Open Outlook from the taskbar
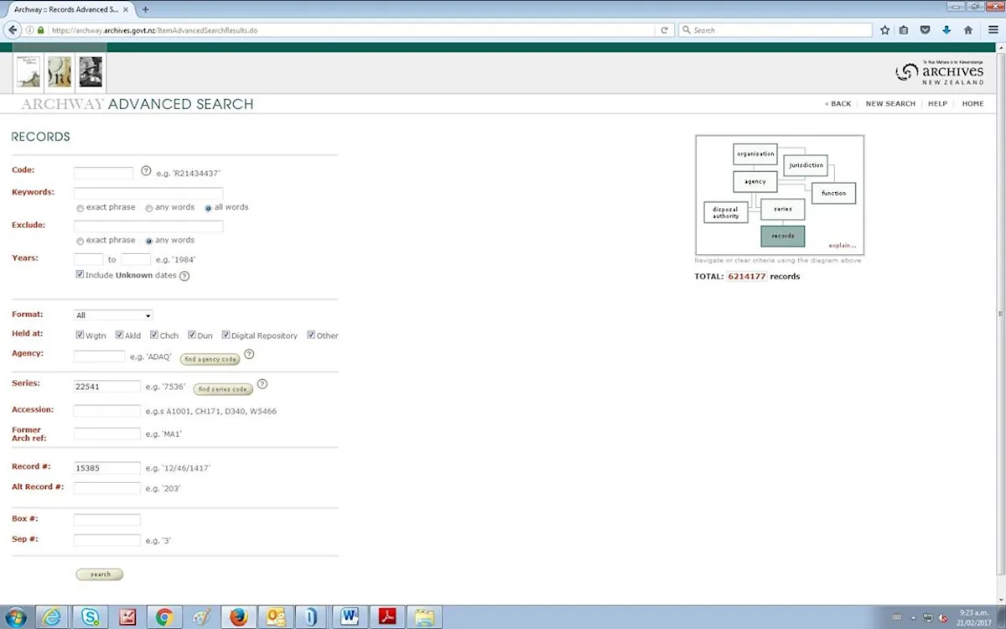Screen dimensions: 1006x629 (276, 617)
